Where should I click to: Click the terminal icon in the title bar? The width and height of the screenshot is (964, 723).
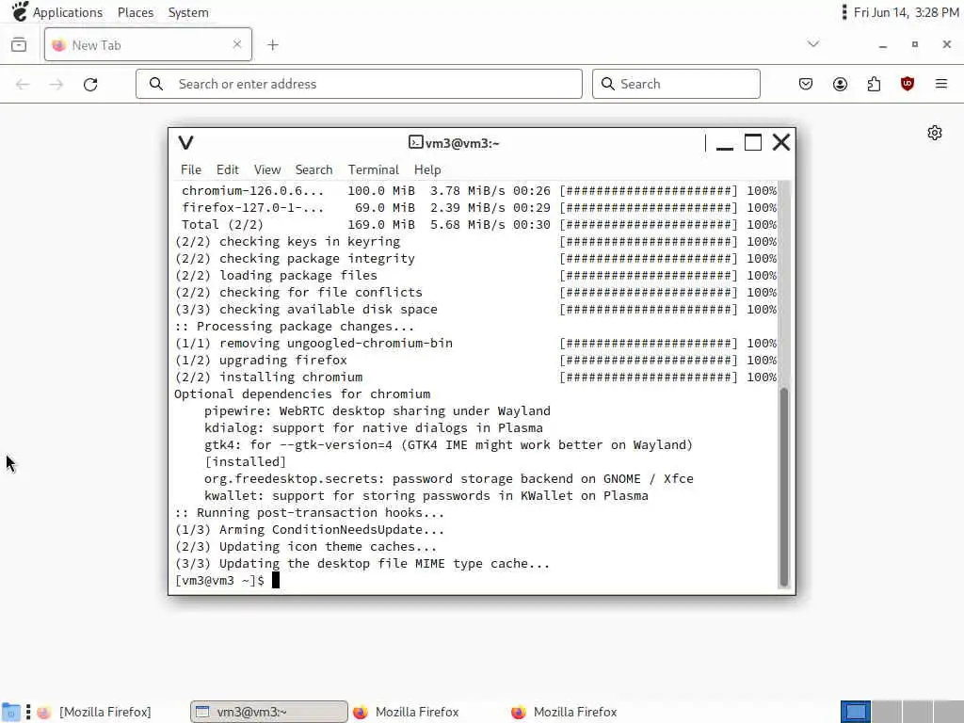[x=415, y=143]
